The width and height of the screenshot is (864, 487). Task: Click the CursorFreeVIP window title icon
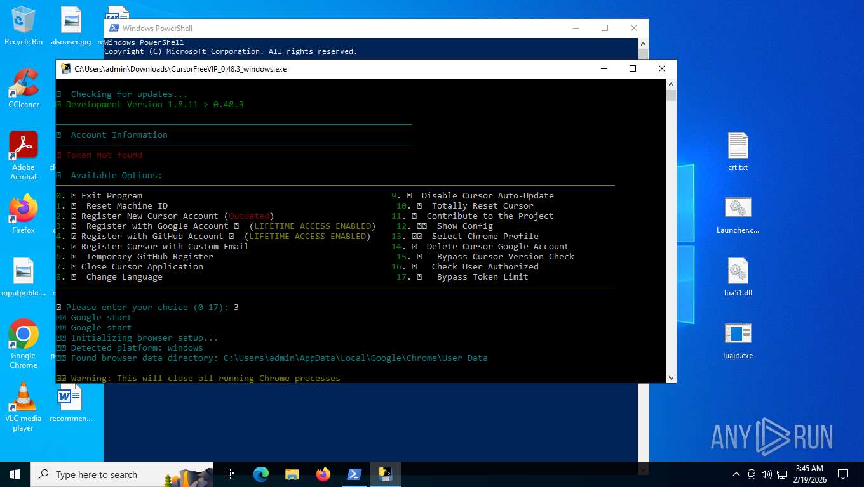[66, 68]
